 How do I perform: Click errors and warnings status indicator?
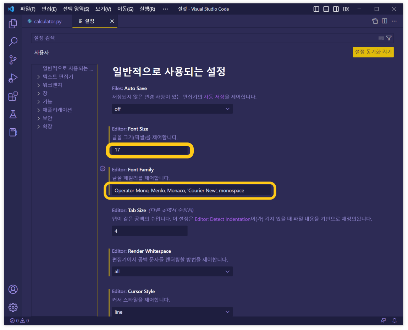click(20, 321)
